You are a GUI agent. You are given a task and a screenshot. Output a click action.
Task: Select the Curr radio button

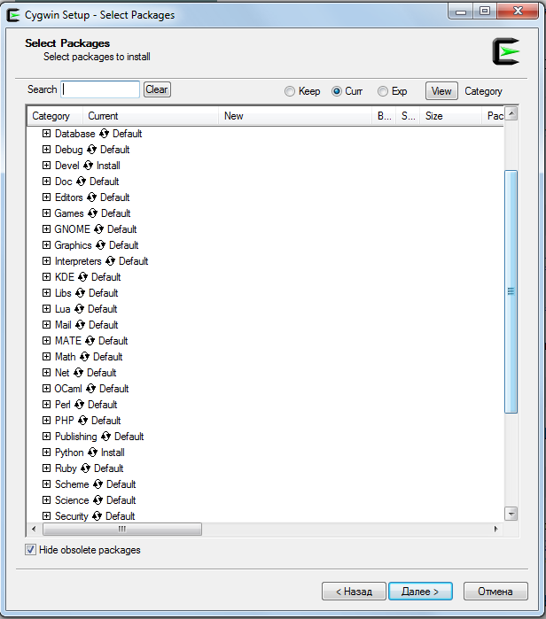point(337,91)
